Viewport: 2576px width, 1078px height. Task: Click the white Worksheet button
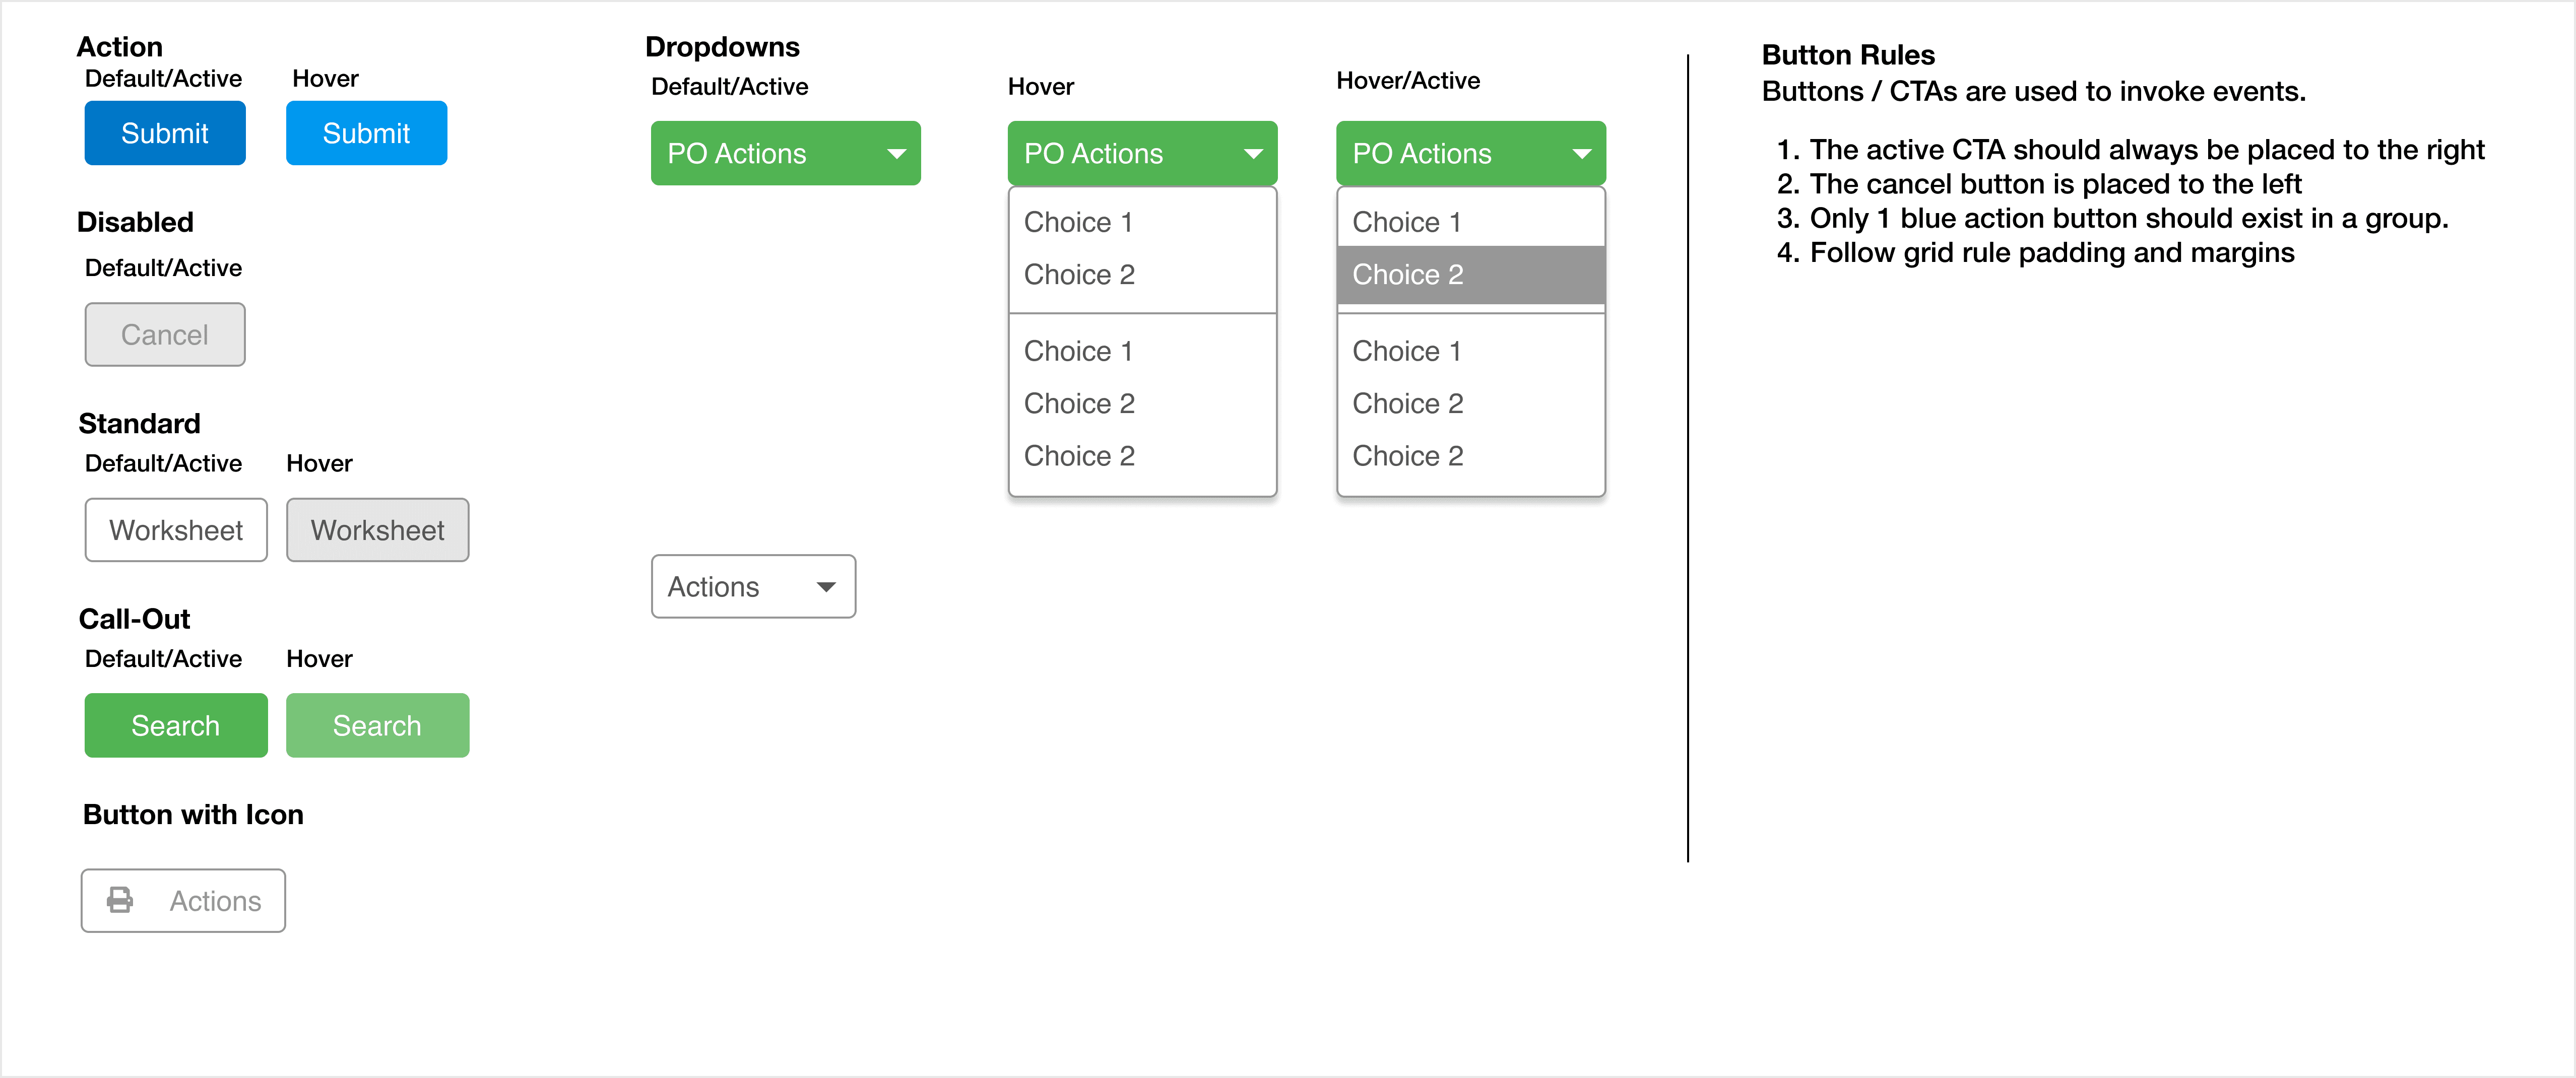[176, 530]
